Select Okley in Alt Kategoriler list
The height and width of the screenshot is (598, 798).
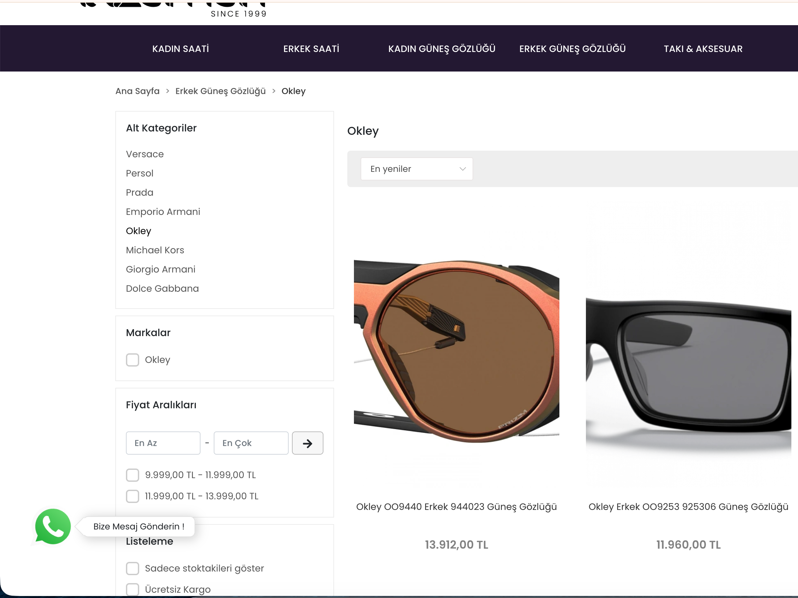coord(139,231)
